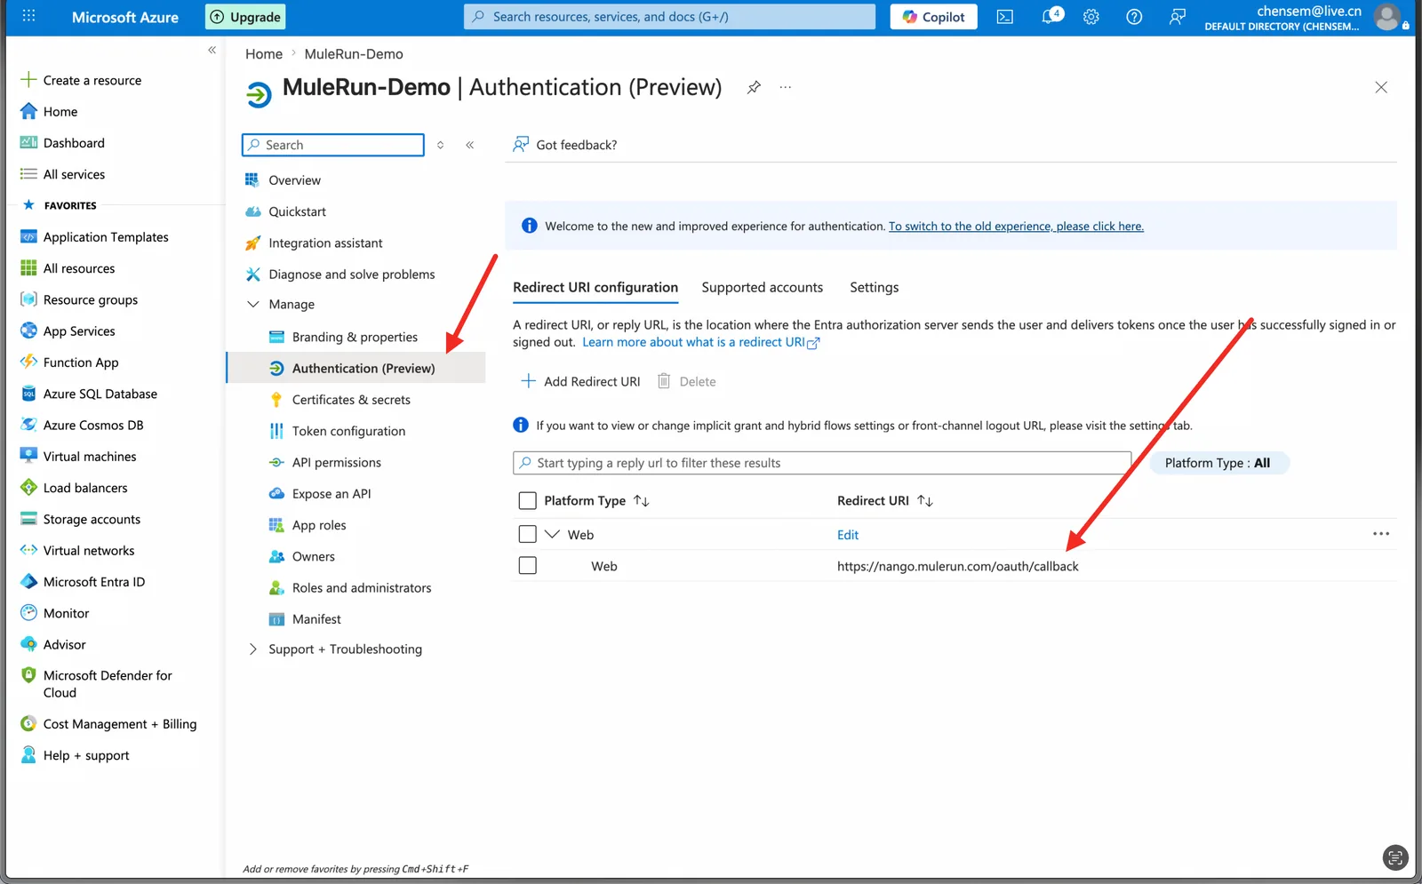Open the Azure portal menu grid icon
The height and width of the screenshot is (884, 1422).
pos(28,16)
